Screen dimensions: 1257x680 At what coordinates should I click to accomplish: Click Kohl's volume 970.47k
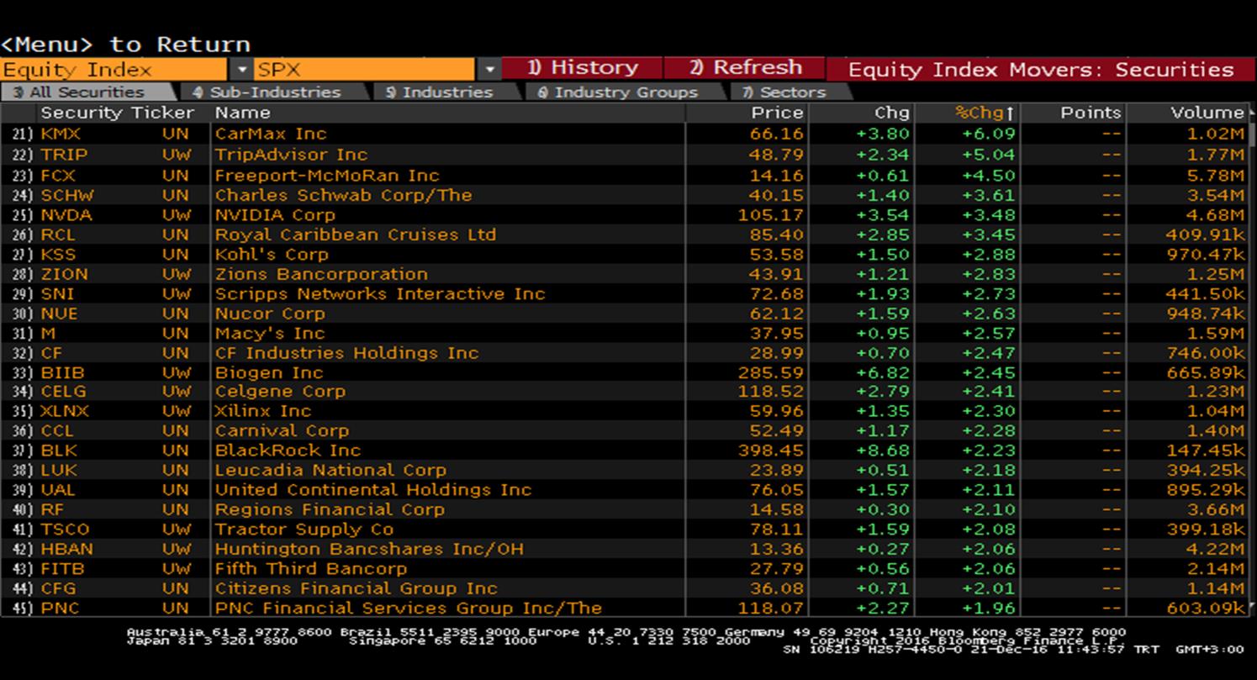[x=1205, y=254]
